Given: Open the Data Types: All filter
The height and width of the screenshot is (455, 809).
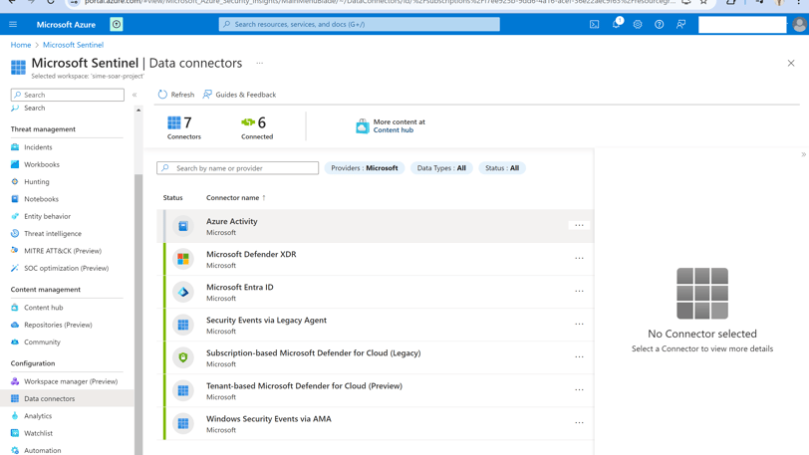Looking at the screenshot, I should [x=441, y=168].
